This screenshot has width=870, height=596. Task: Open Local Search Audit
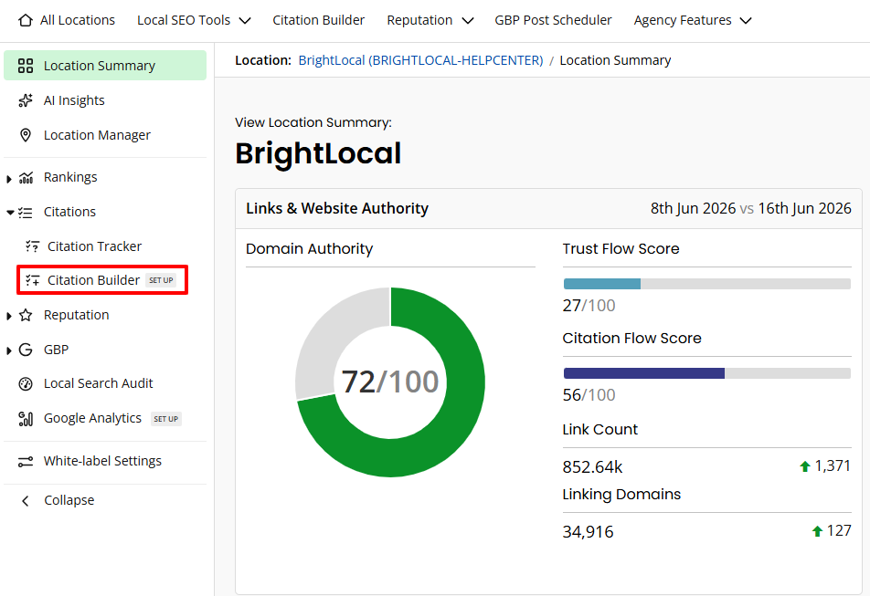coord(98,383)
